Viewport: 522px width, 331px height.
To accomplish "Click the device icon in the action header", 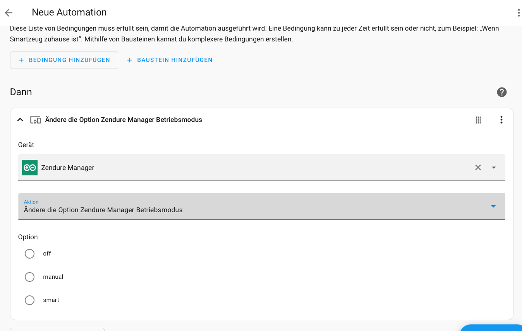I will click(x=36, y=120).
